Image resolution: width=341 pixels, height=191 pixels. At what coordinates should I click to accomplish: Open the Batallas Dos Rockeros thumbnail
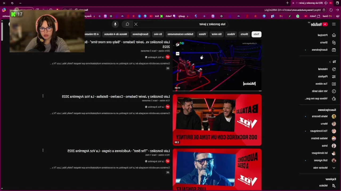pyautogui.click(x=217, y=120)
